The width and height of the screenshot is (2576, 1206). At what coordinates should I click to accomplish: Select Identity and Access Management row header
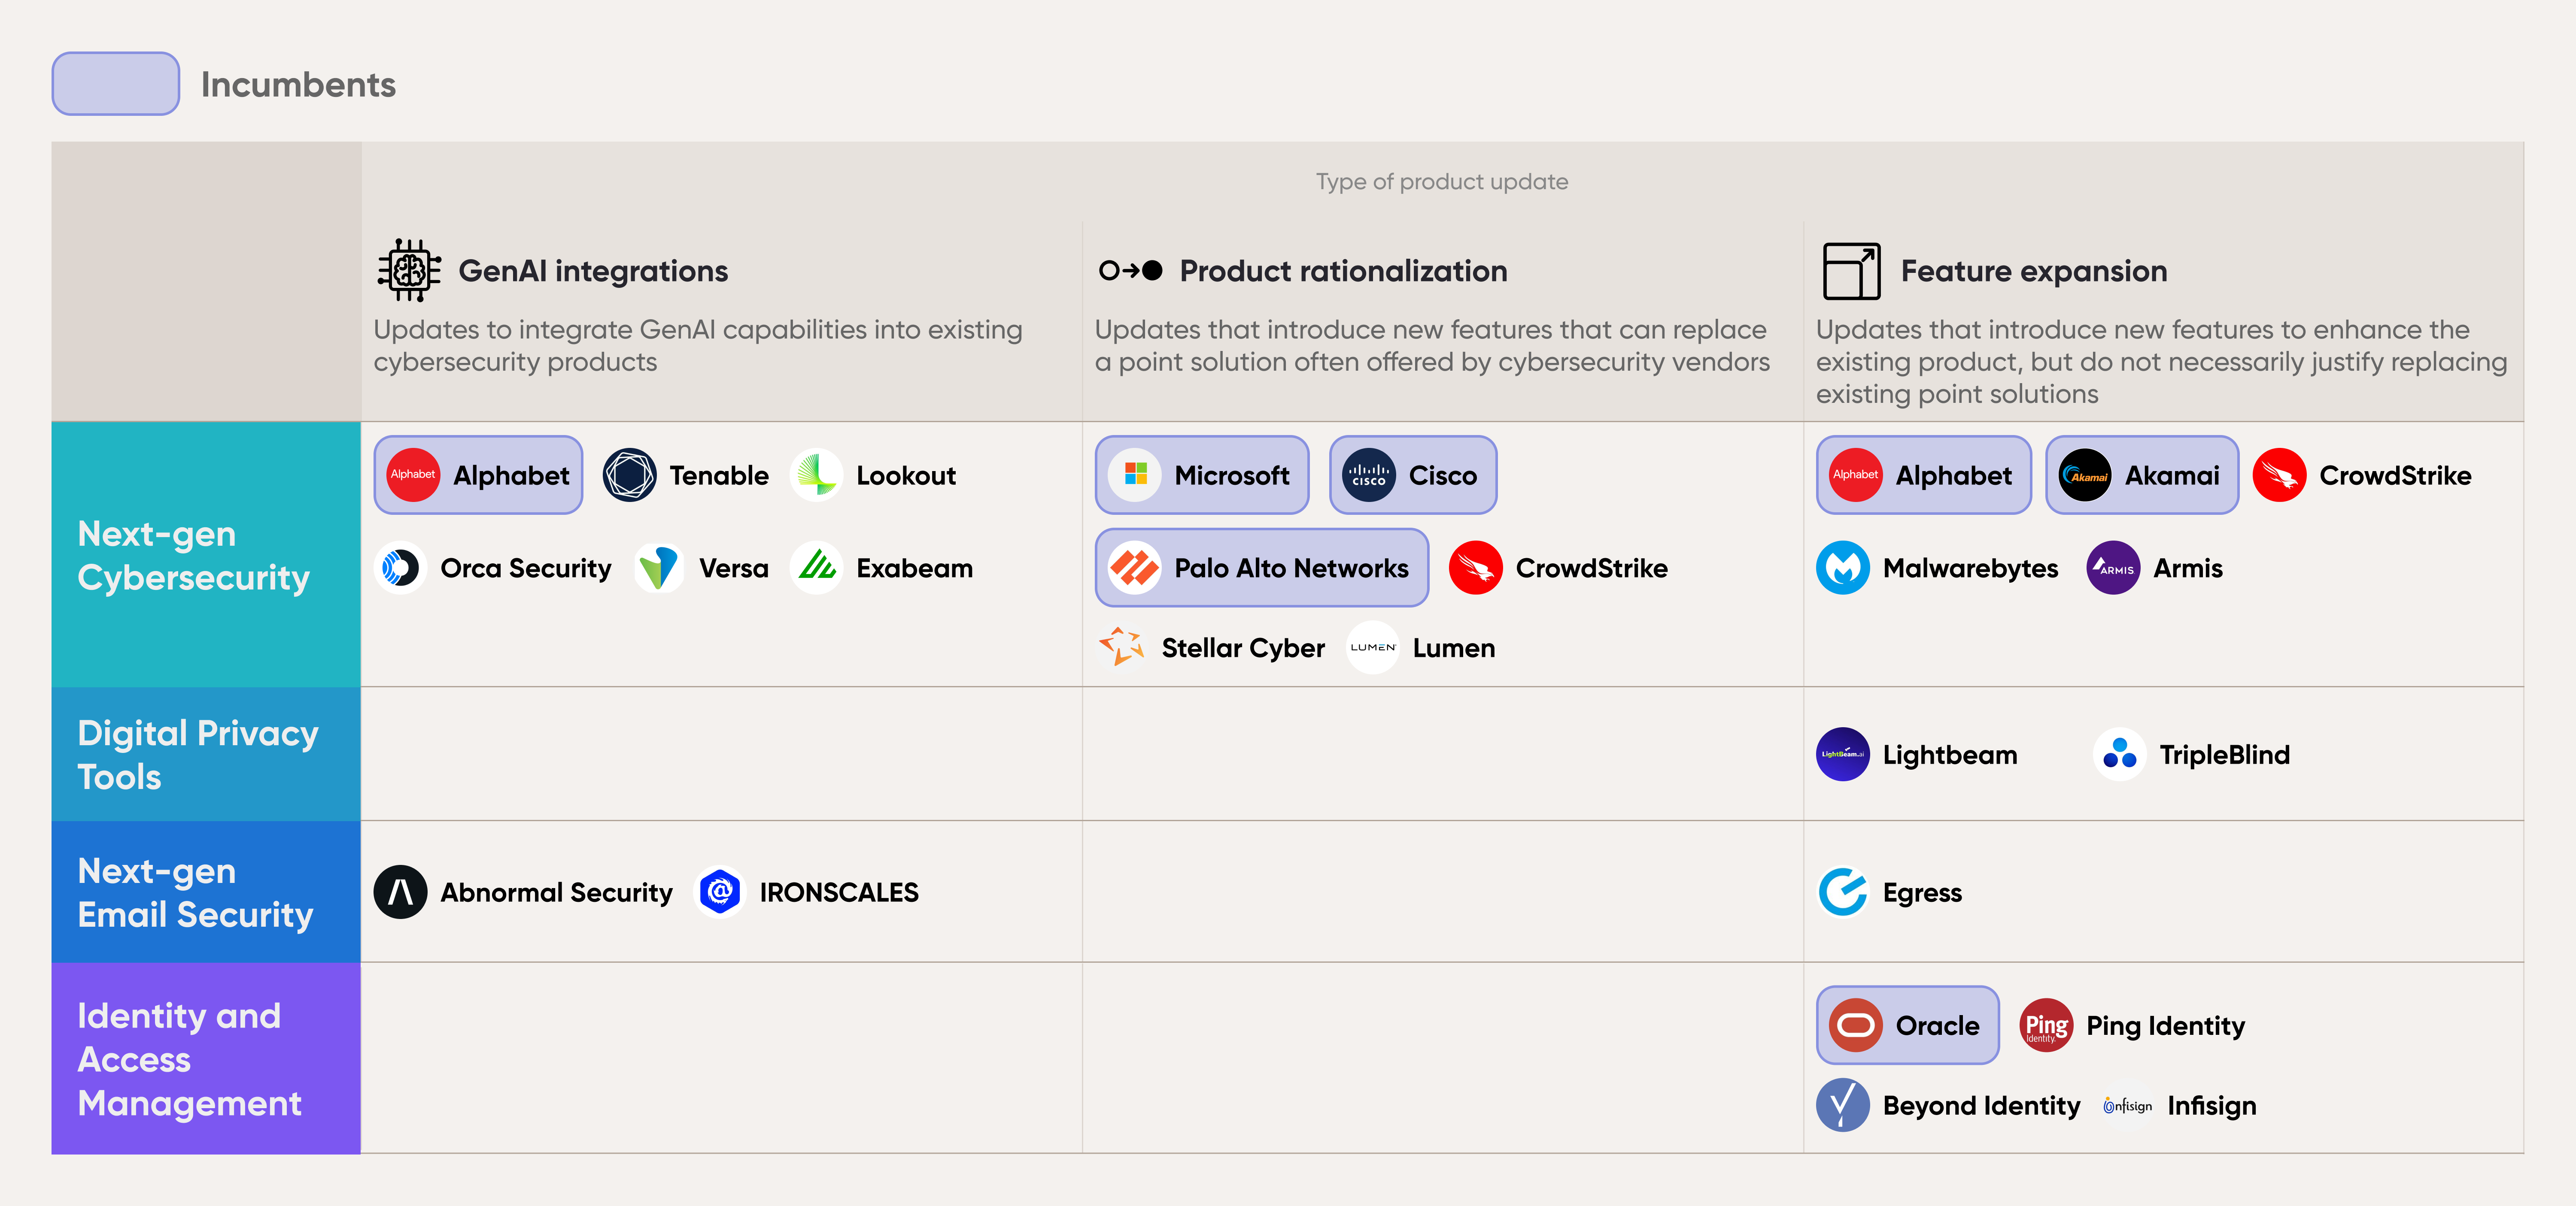tap(206, 1059)
